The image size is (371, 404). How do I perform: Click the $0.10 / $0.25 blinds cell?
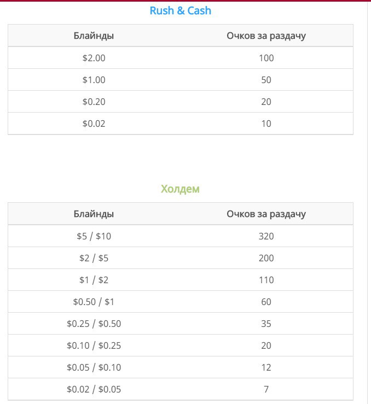[x=94, y=346]
